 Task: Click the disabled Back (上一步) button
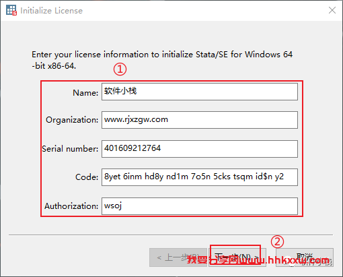click(178, 257)
